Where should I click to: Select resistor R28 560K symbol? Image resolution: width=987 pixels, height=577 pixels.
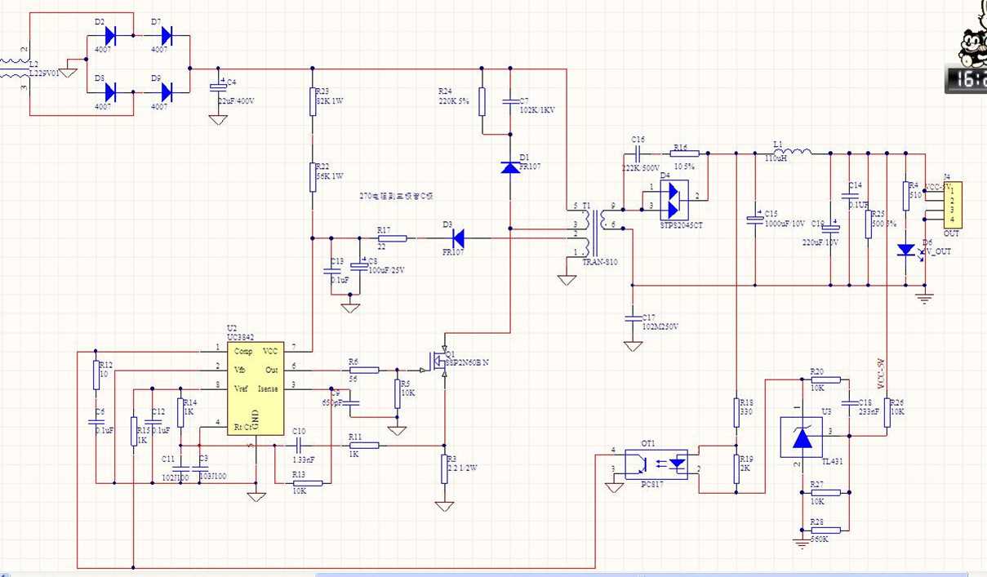[825, 530]
